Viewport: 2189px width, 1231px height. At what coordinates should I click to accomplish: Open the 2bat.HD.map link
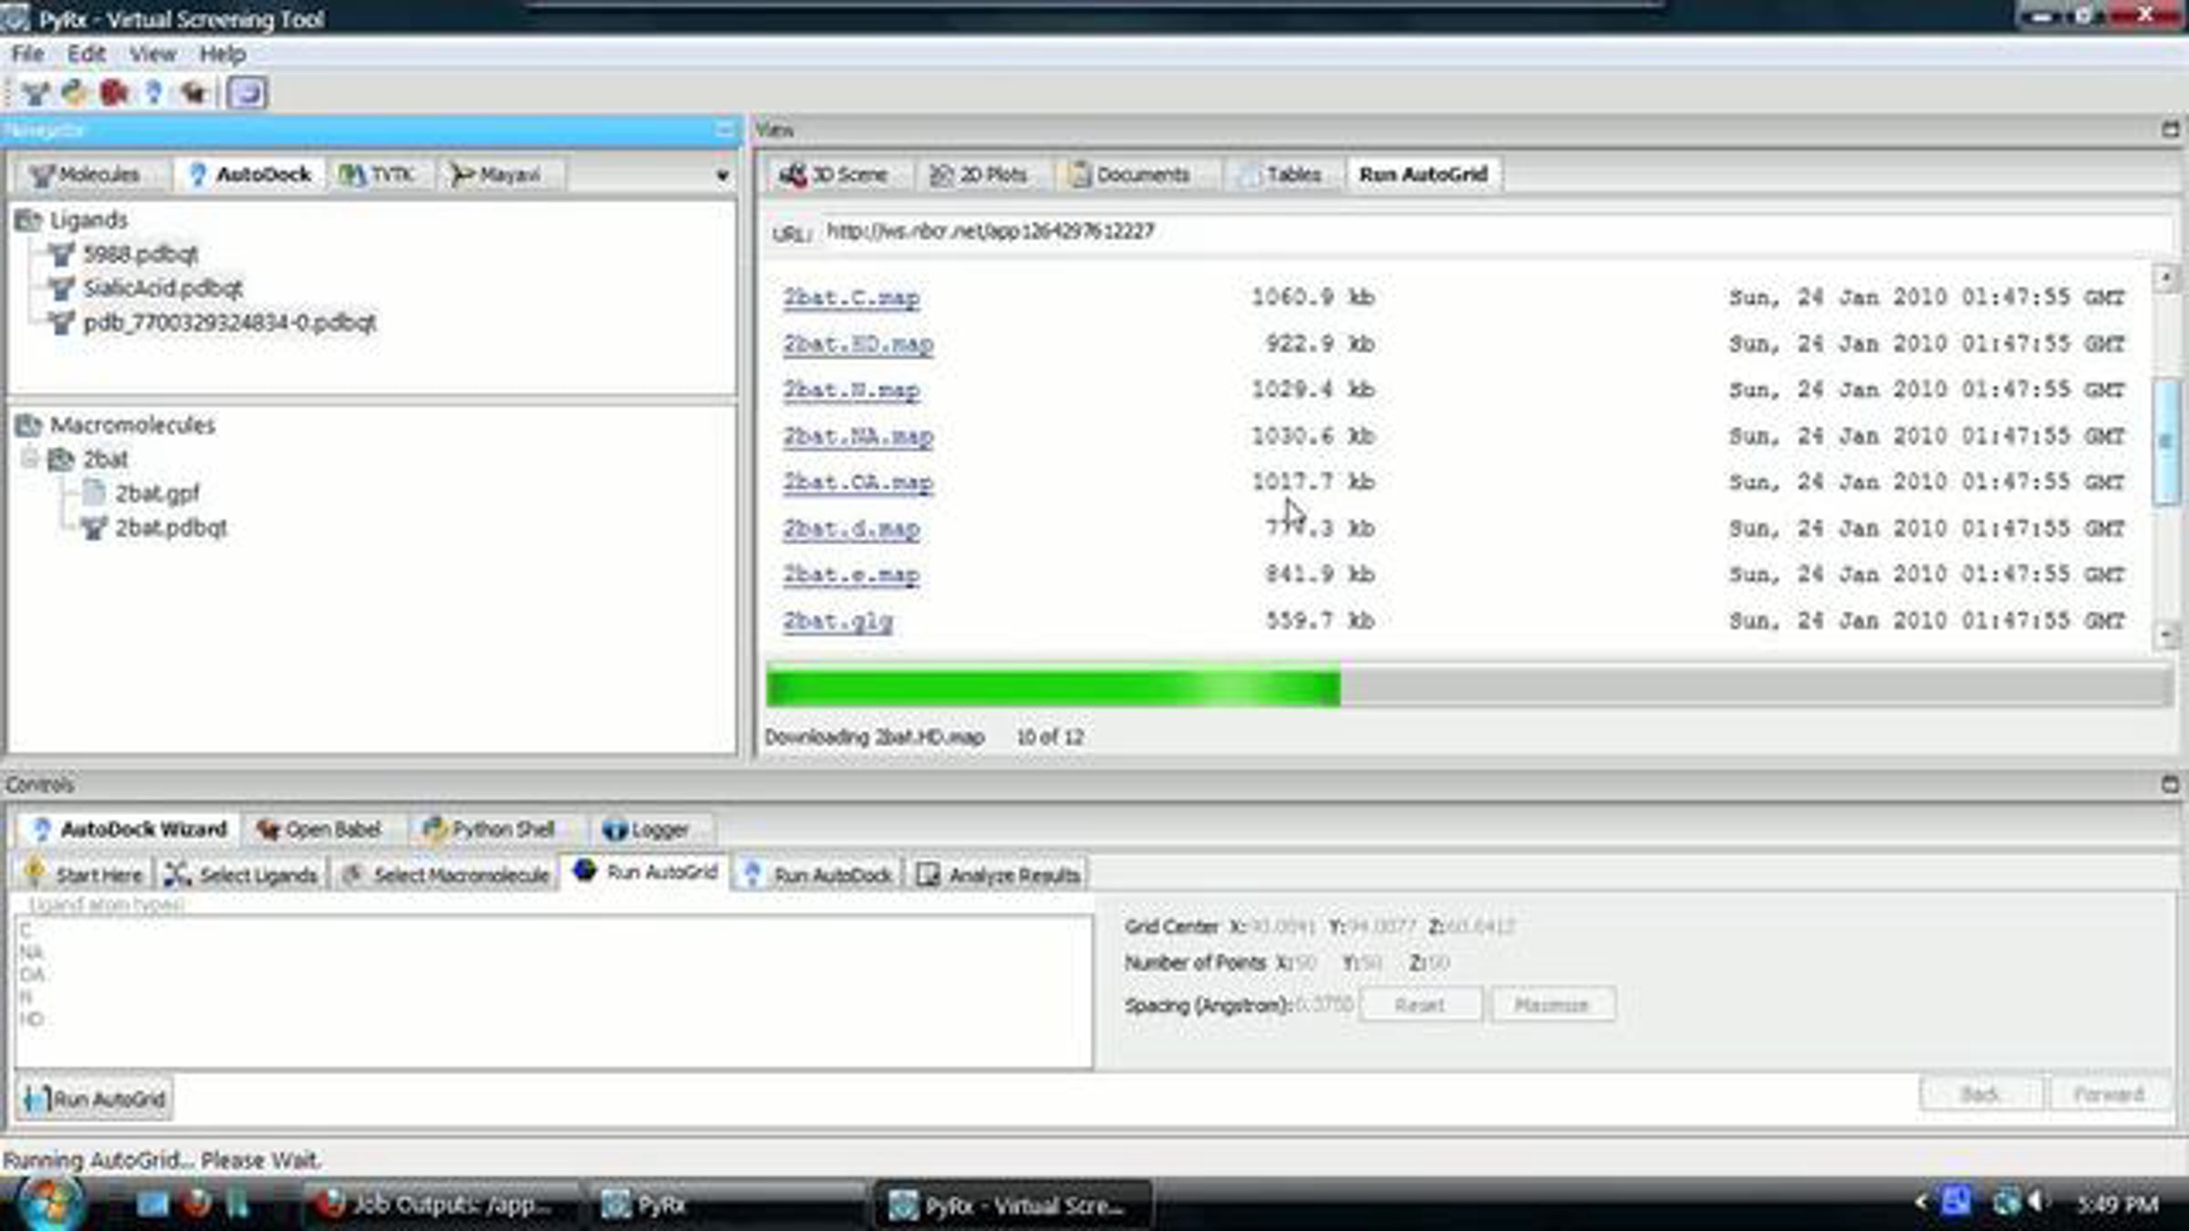click(x=858, y=345)
